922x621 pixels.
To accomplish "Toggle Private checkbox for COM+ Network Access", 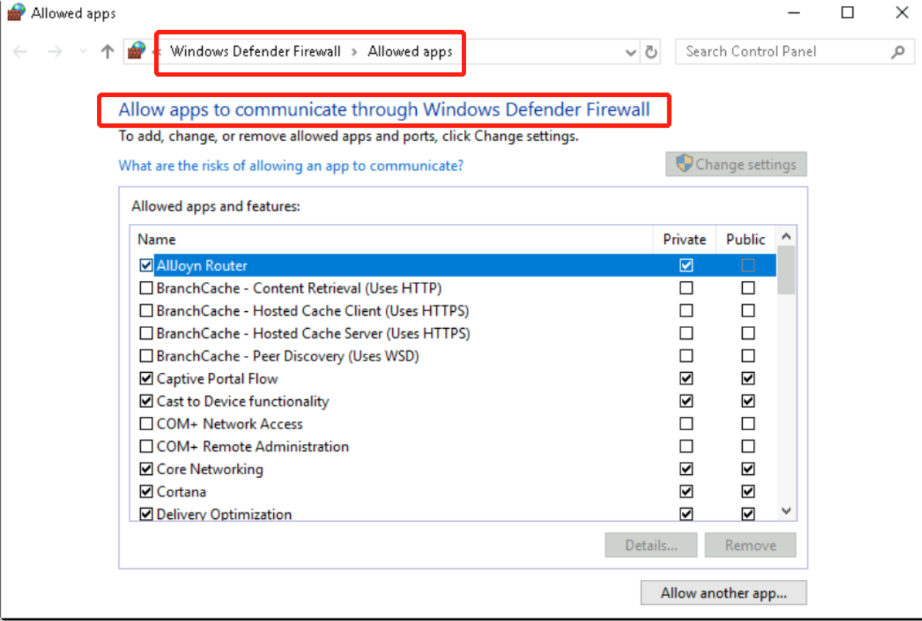I will click(686, 424).
